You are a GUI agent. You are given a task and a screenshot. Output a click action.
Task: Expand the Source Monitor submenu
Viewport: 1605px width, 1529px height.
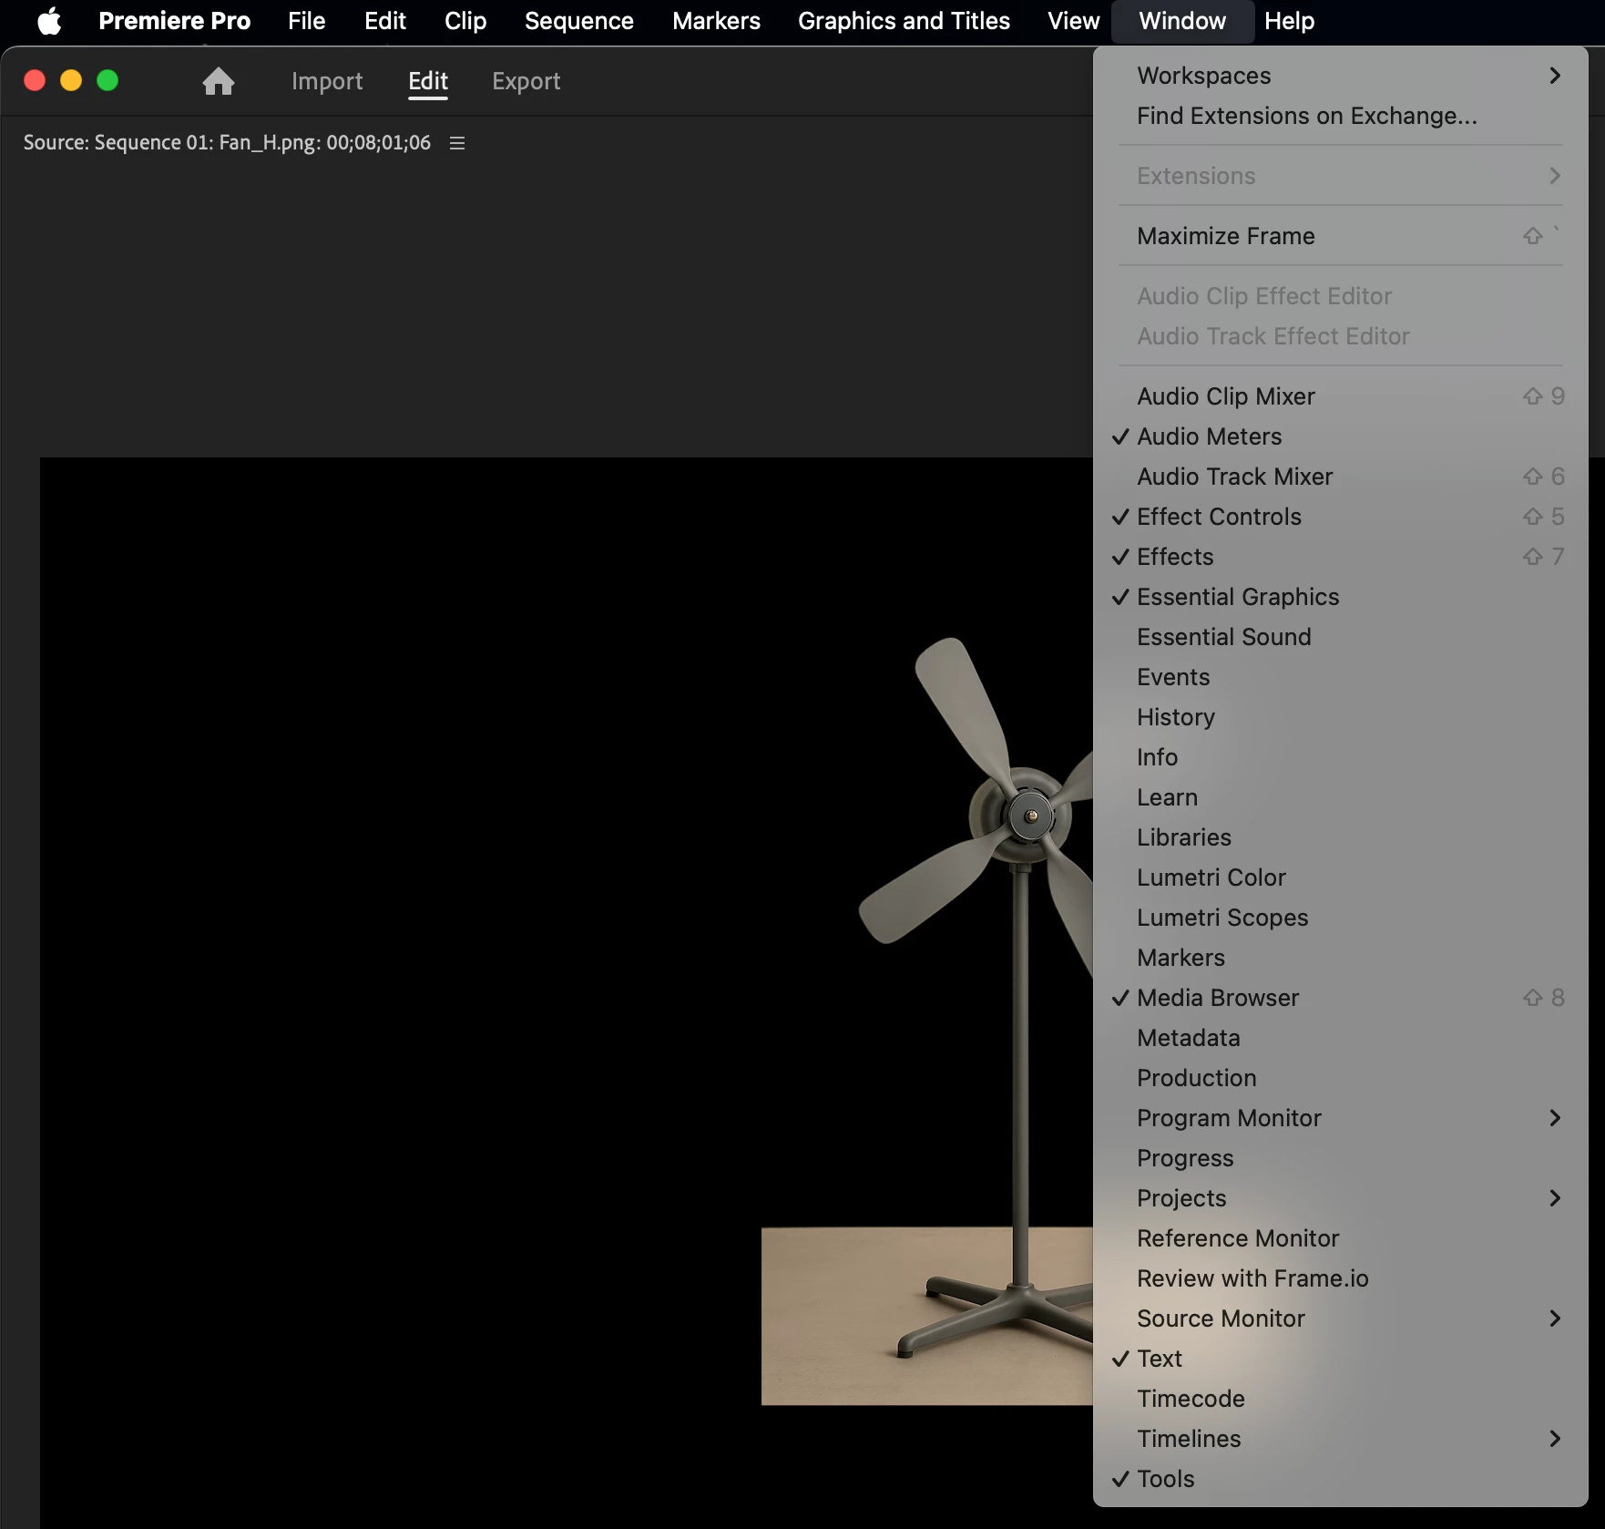(x=1341, y=1319)
